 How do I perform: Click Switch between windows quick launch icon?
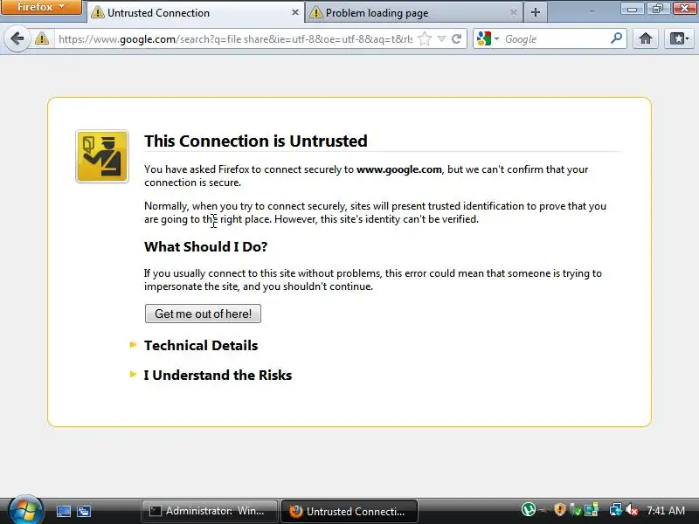84,511
